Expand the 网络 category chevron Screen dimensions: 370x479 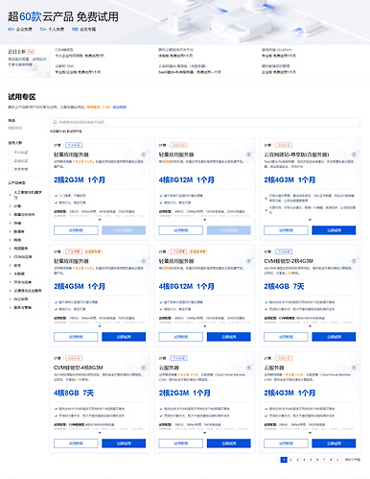pos(11,240)
